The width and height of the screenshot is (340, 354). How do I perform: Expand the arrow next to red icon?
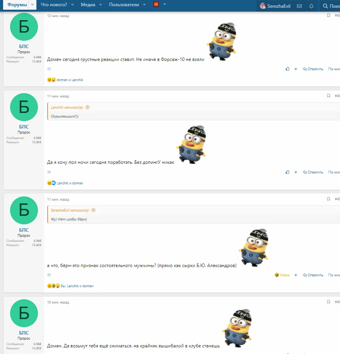tap(165, 4)
